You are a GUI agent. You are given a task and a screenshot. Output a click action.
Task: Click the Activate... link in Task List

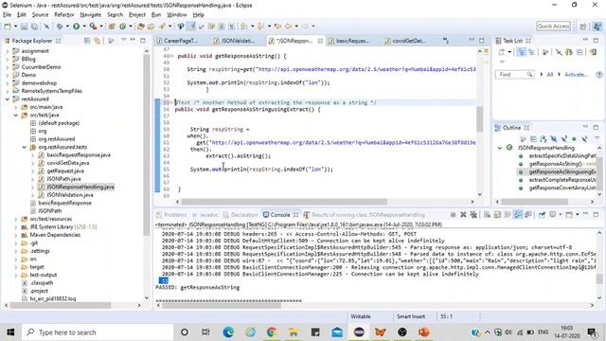coord(576,74)
